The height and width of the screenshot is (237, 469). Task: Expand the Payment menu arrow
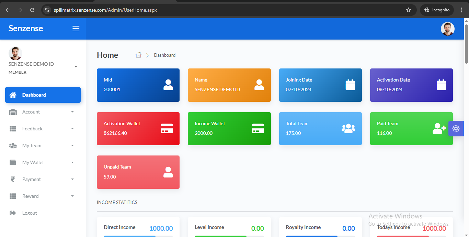[72, 179]
